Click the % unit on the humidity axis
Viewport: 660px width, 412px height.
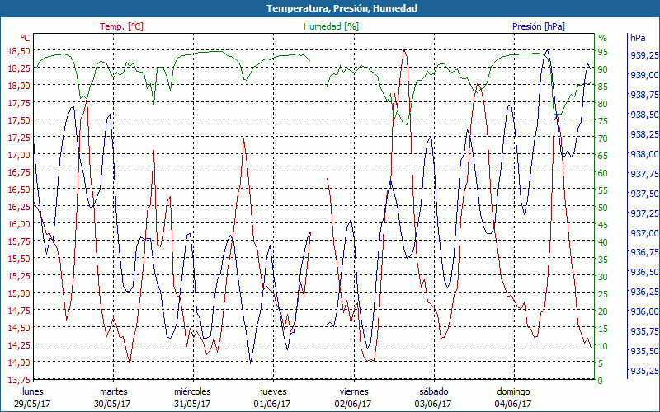coord(602,38)
